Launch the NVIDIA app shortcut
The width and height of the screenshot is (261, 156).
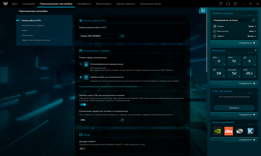coord(217,131)
